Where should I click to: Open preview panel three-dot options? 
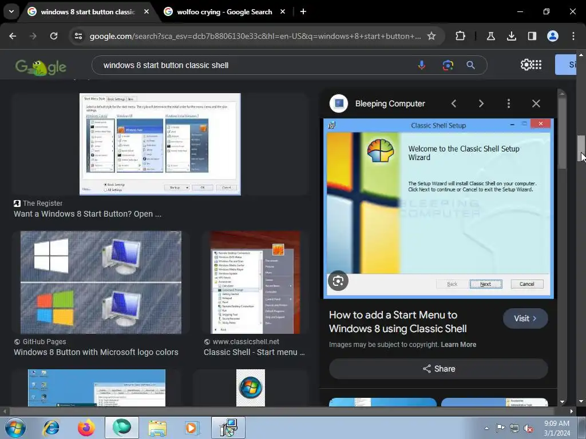coord(509,104)
